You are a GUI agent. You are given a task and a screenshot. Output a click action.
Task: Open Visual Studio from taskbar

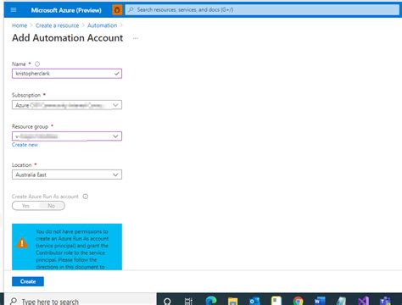pyautogui.click(x=363, y=301)
